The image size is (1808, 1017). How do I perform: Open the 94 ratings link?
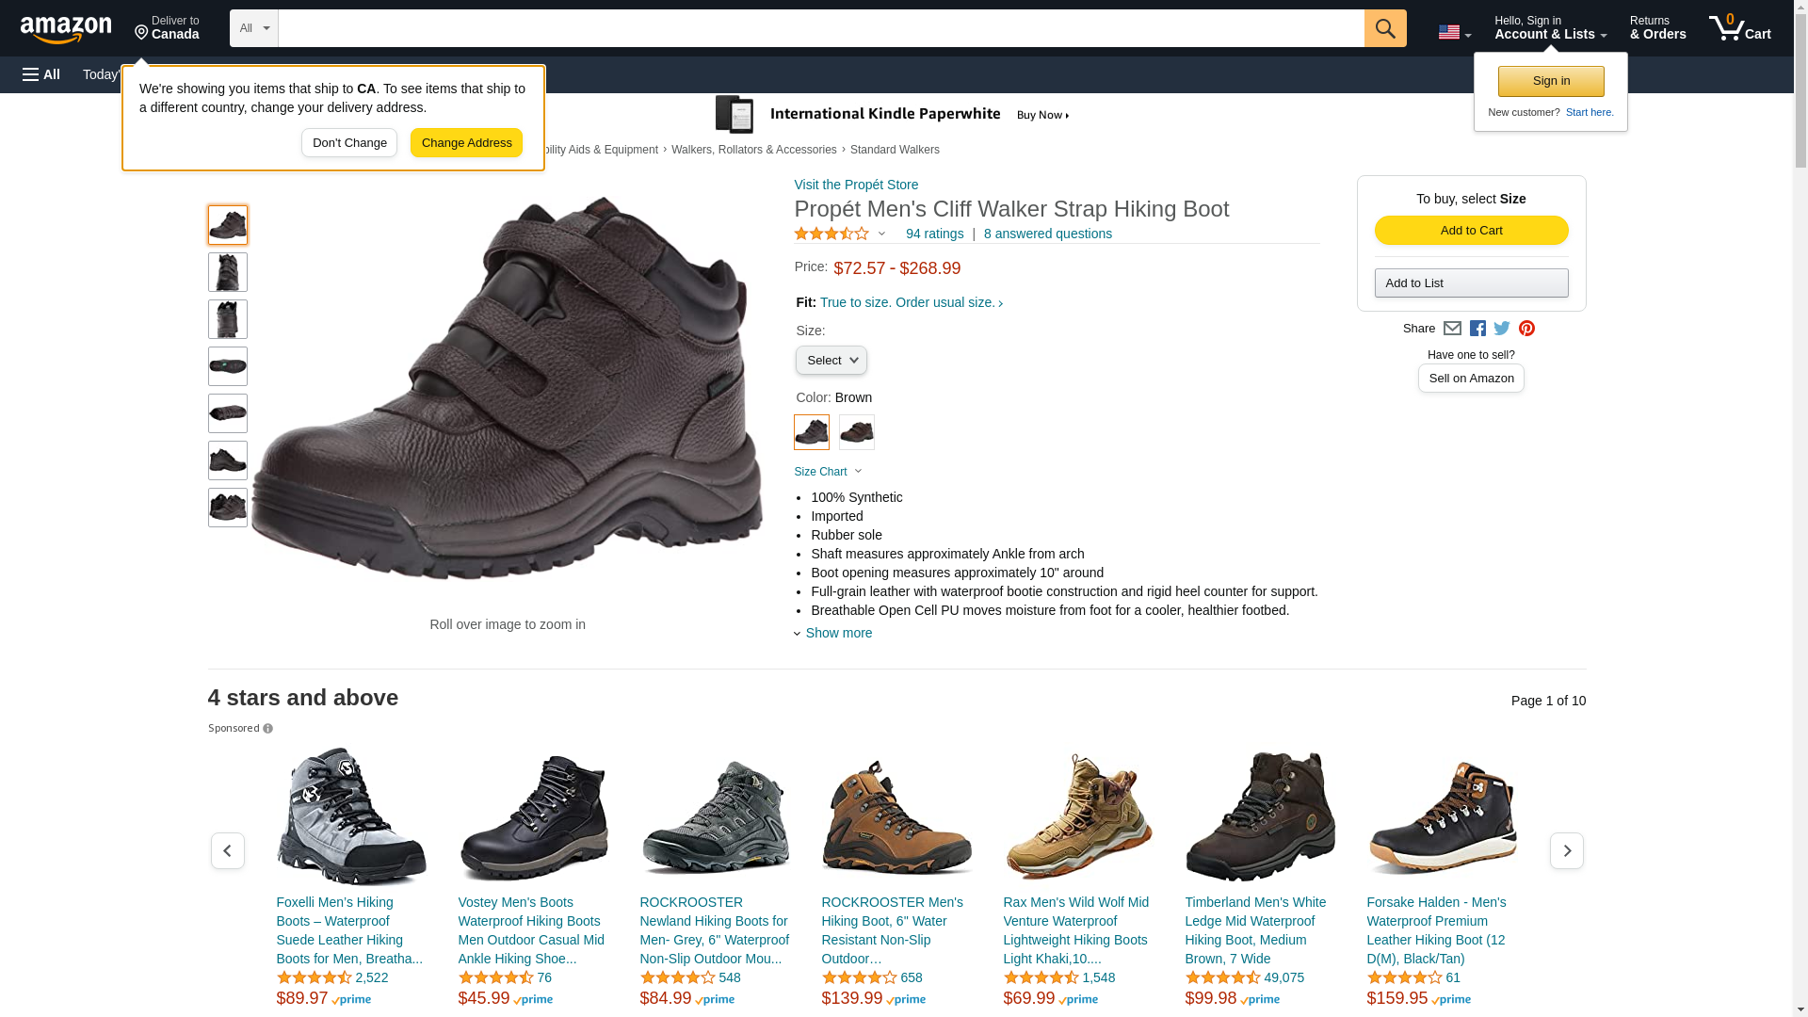pyautogui.click(x=934, y=234)
